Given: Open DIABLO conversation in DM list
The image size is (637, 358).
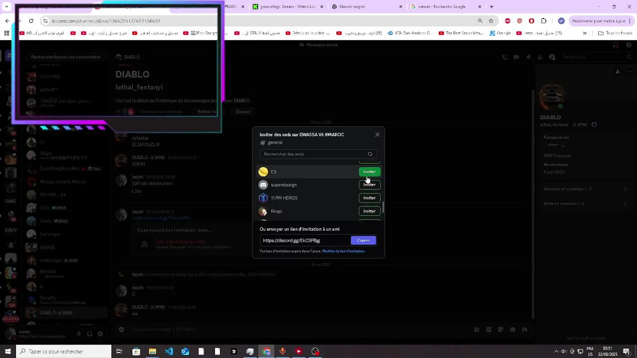Looking at the screenshot, I should pyautogui.click(x=66, y=313).
